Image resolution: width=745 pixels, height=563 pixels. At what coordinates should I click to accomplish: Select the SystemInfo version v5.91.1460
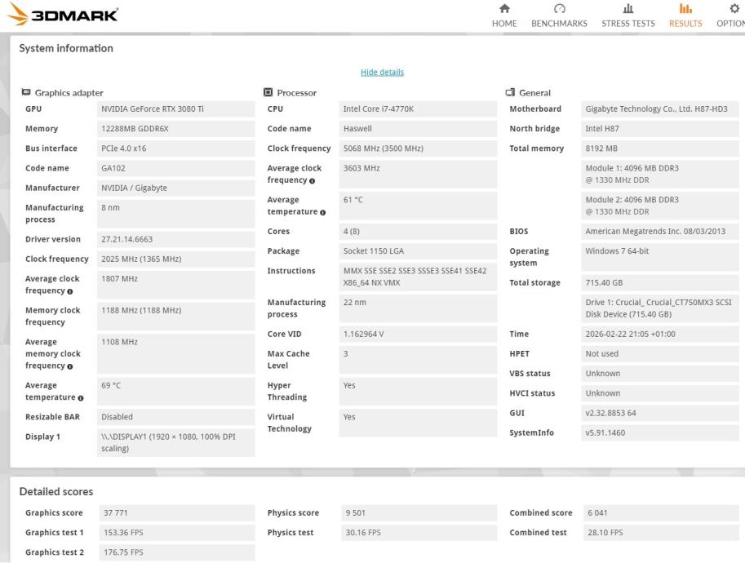(660, 432)
